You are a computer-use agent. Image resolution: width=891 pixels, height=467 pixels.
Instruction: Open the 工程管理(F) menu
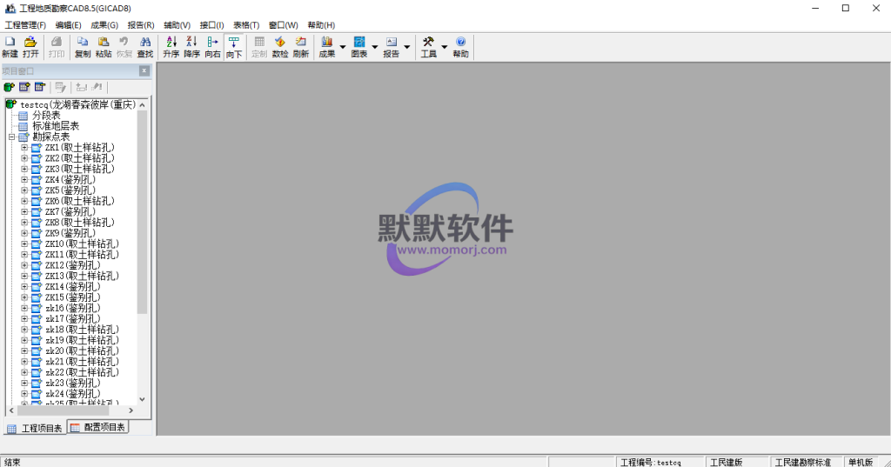tap(25, 25)
